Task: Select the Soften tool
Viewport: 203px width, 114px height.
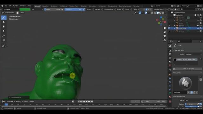Action: click(x=4, y=22)
